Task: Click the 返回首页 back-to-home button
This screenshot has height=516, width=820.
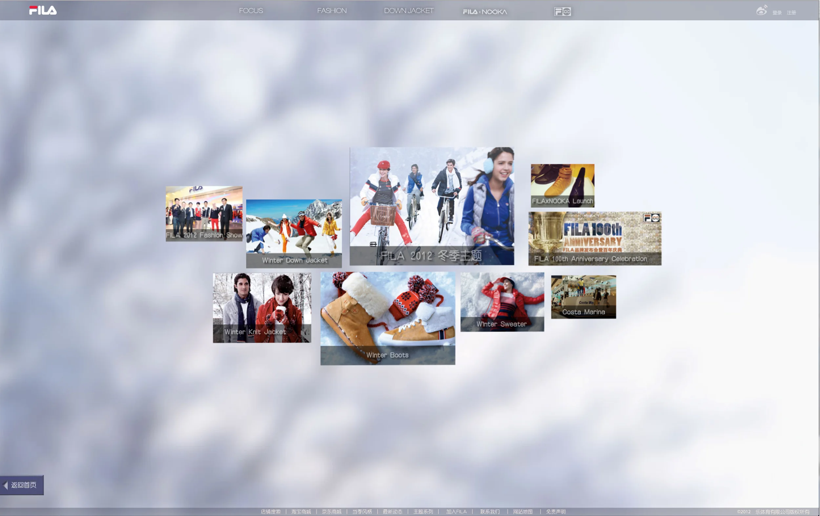Action: (22, 485)
